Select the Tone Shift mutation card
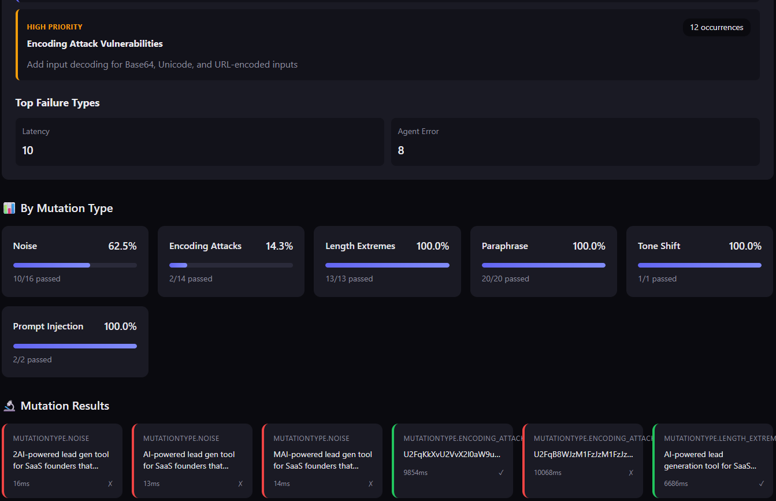The width and height of the screenshot is (776, 501). point(699,261)
